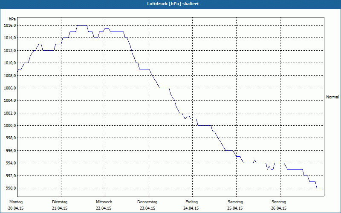
Task: Click the pressure curve peak at 1016 hPa
Action: pyautogui.click(x=82, y=26)
